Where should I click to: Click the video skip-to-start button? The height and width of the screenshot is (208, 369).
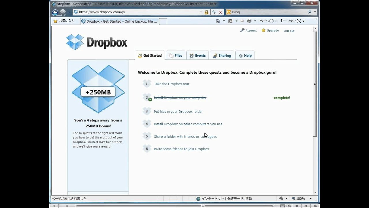(53, 206)
